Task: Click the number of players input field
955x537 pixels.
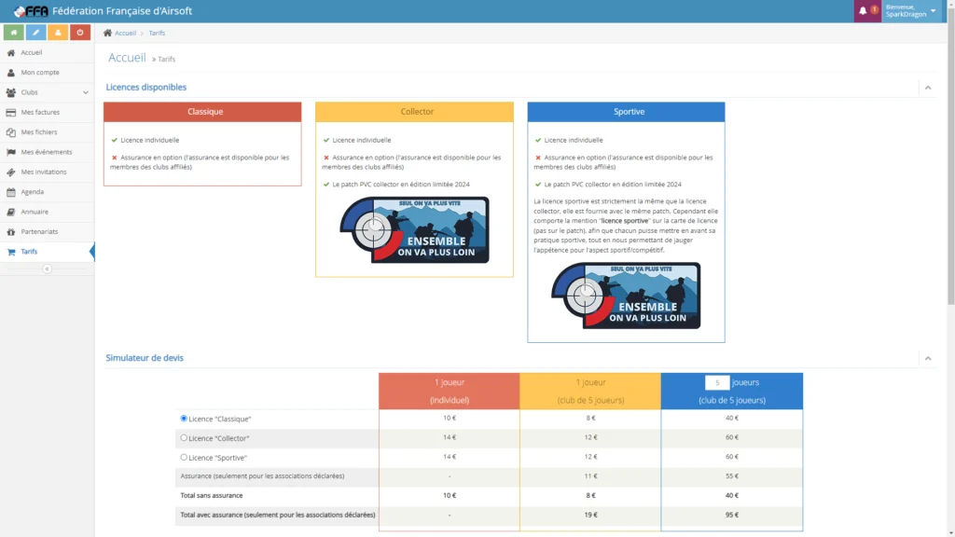Action: pyautogui.click(x=717, y=382)
